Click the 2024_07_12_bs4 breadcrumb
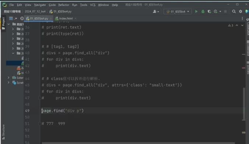This screenshot has width=249, height=144. pyautogui.click(x=35, y=11)
